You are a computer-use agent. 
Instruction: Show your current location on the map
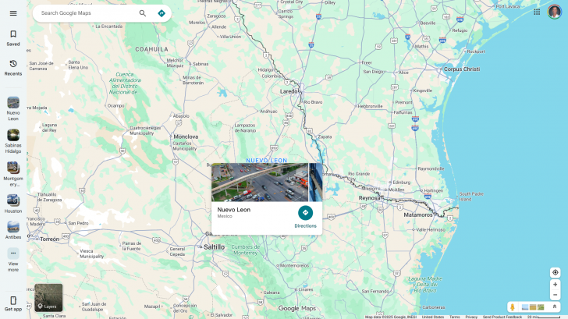[555, 272]
